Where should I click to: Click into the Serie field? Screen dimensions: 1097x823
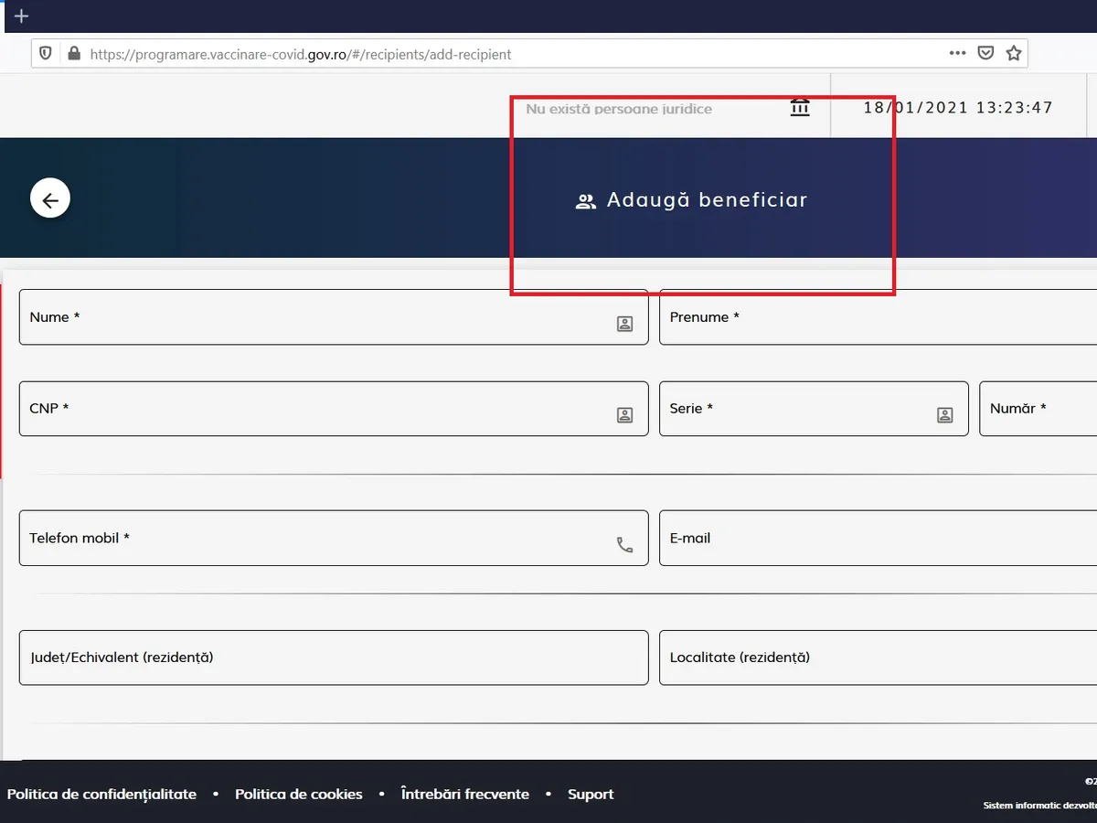(x=795, y=409)
